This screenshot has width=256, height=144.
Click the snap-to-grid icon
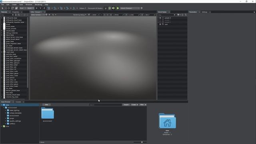[49, 8]
